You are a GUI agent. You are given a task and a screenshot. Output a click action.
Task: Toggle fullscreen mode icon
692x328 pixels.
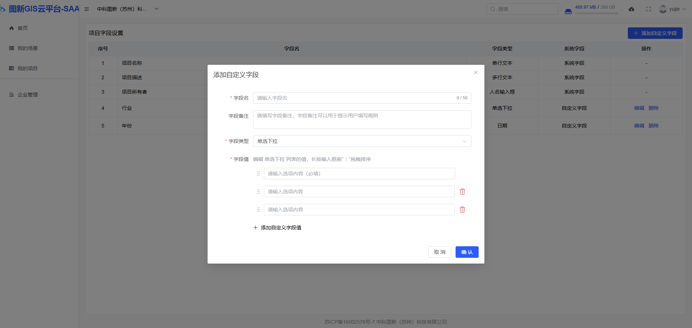click(648, 9)
